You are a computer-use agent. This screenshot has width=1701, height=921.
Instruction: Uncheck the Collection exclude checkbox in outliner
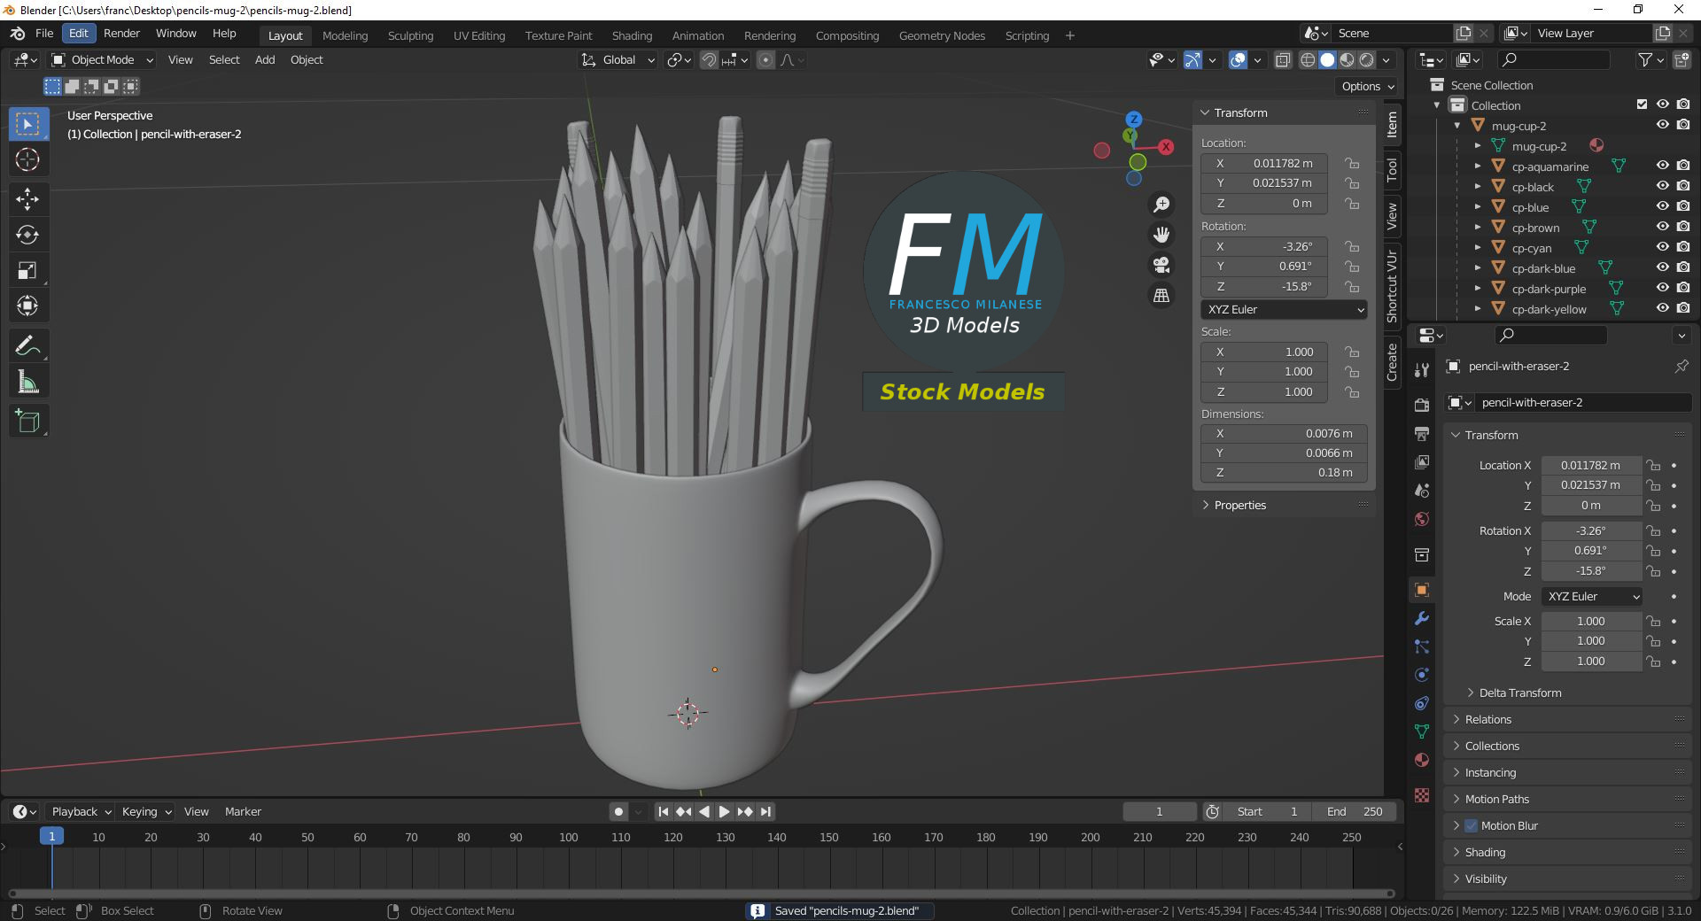(x=1642, y=104)
